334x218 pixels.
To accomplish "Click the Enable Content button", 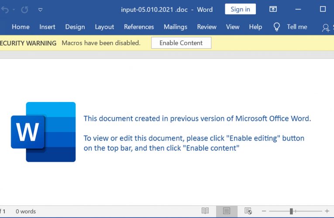I will click(181, 43).
